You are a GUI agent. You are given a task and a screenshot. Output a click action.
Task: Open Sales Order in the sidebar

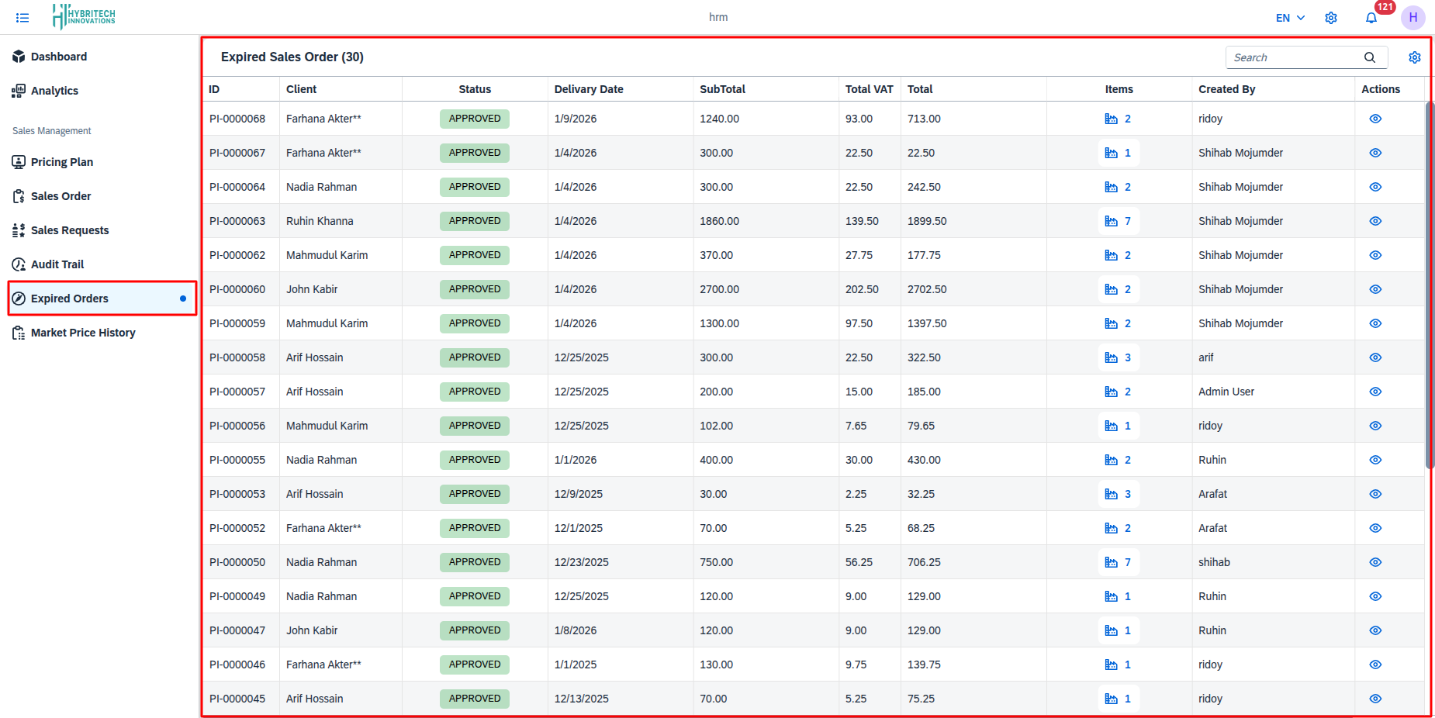tap(61, 196)
